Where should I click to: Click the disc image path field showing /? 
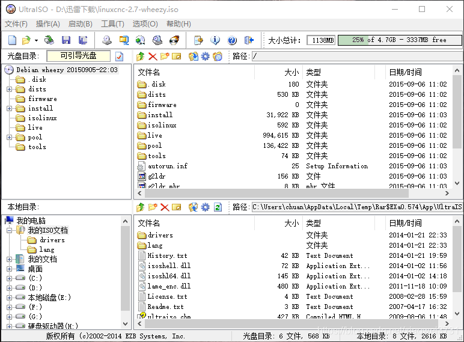coord(356,56)
